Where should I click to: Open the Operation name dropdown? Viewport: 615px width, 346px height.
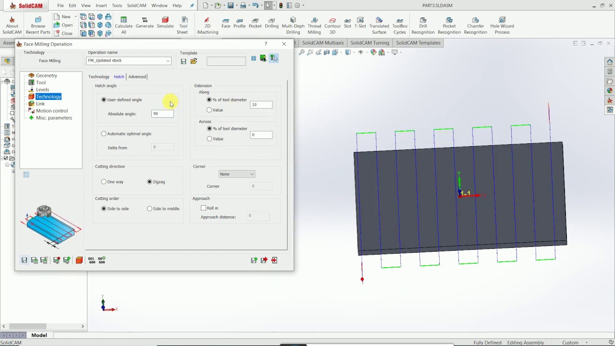point(168,61)
